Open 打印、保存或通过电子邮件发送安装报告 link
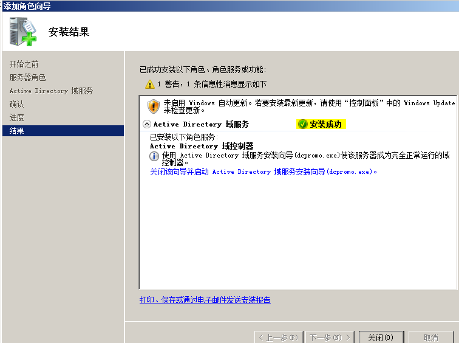459x343 pixels. coord(205,300)
